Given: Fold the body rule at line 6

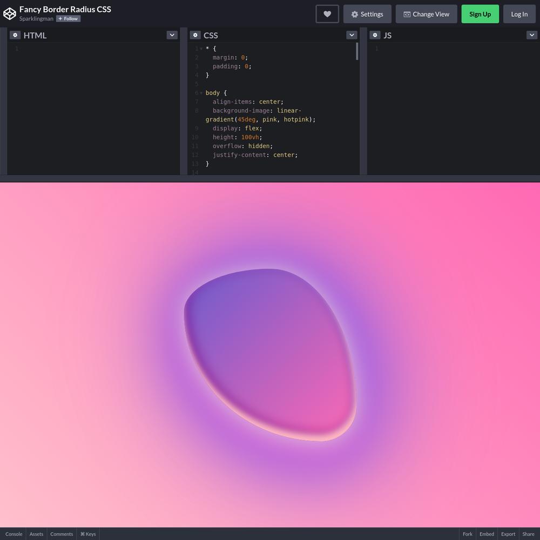Looking at the screenshot, I should [201, 93].
